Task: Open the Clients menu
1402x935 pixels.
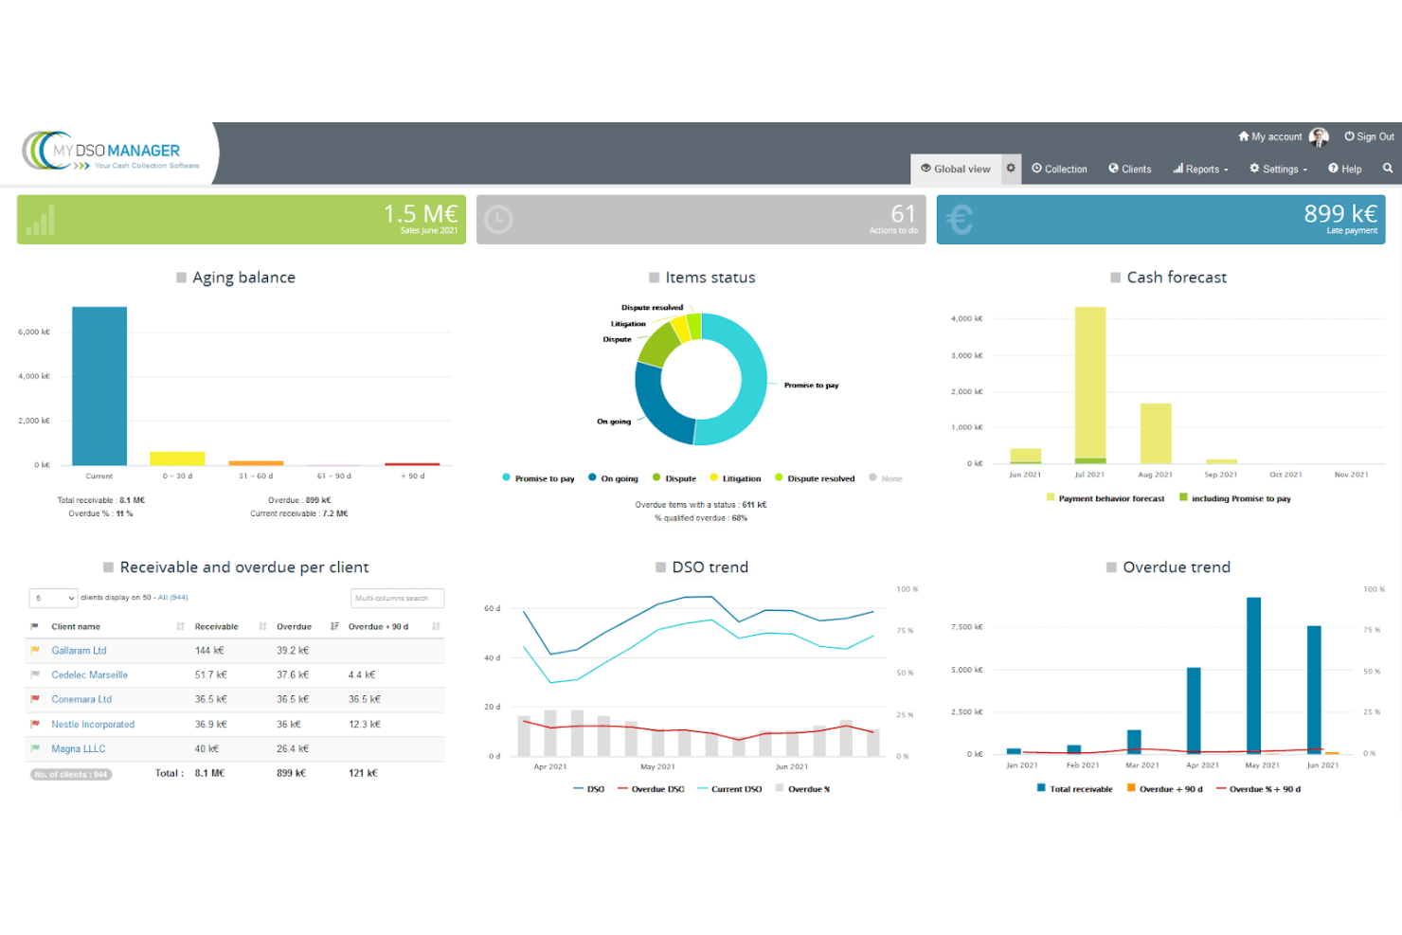Action: (1130, 169)
